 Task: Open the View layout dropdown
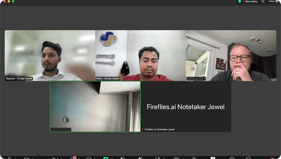[x=271, y=1]
